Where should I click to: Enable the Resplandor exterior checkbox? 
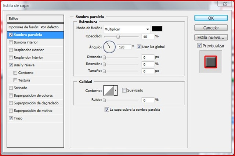(11, 50)
